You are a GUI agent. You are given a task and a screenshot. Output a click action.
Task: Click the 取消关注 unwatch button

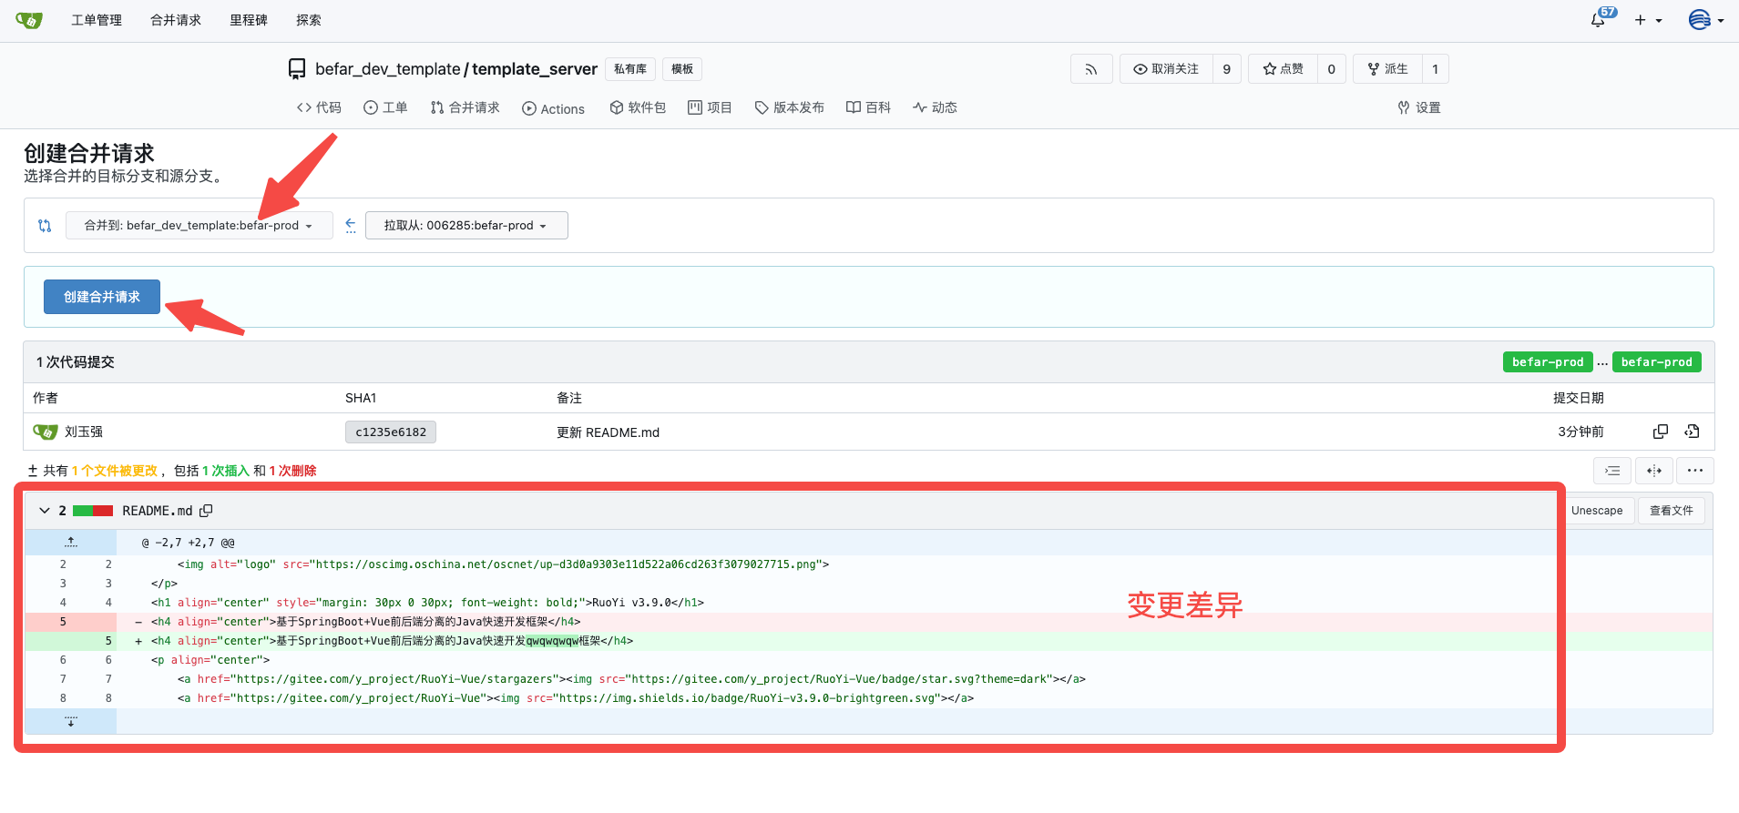point(1166,69)
